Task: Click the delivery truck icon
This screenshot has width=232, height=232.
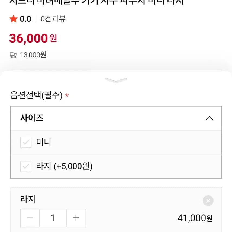Action: click(14, 55)
